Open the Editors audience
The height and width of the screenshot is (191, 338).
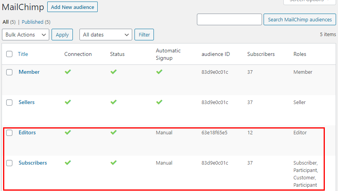27,132
